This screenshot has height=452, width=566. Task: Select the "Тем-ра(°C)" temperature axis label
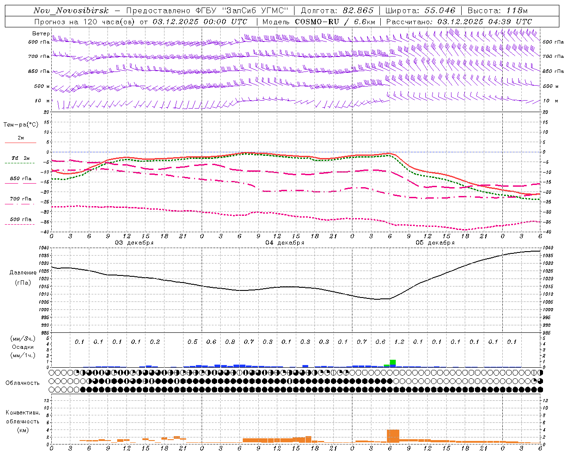21,125
